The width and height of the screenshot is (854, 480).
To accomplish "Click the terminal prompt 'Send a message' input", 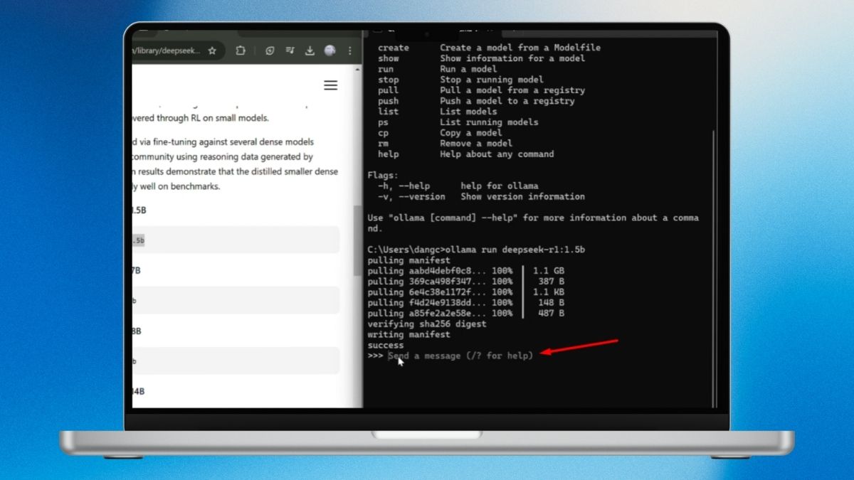I will click(460, 356).
